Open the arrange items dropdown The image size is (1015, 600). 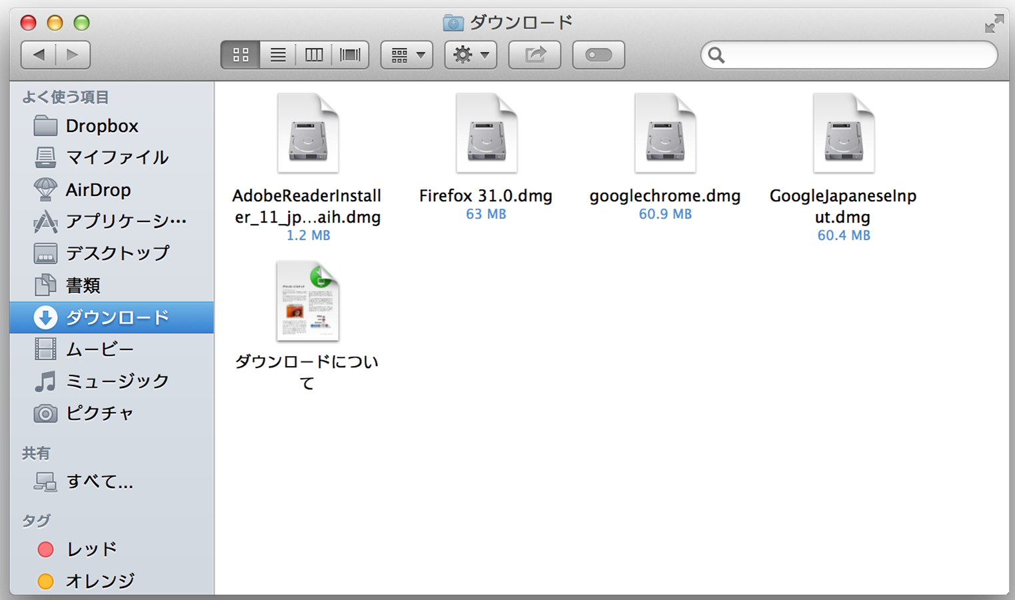click(406, 55)
